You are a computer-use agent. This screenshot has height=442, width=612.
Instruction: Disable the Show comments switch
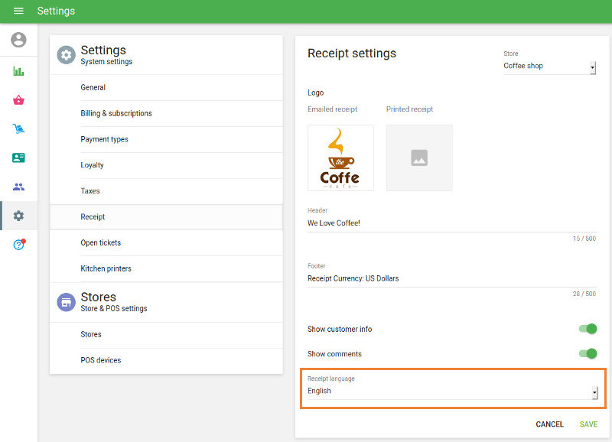[x=588, y=354]
